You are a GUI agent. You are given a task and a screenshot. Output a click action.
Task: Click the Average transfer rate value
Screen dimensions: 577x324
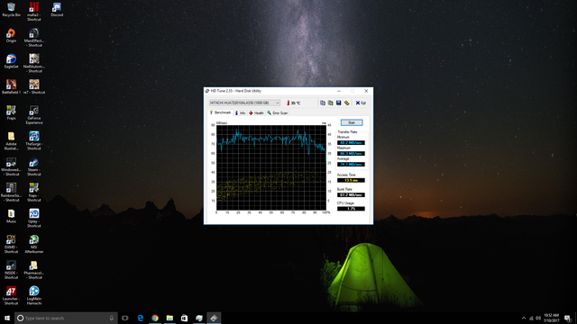point(351,164)
